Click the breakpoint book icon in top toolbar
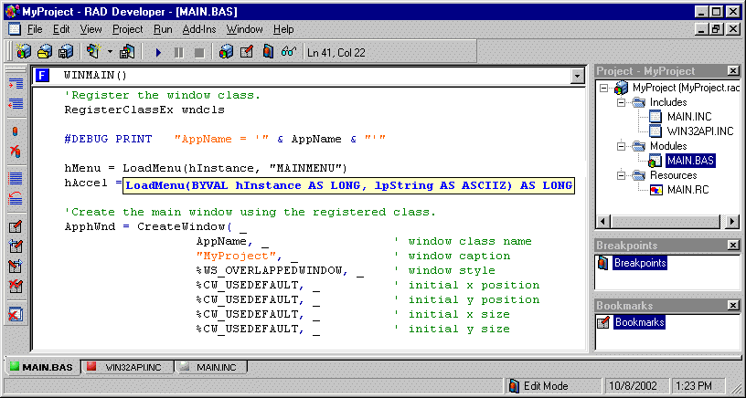 point(268,52)
